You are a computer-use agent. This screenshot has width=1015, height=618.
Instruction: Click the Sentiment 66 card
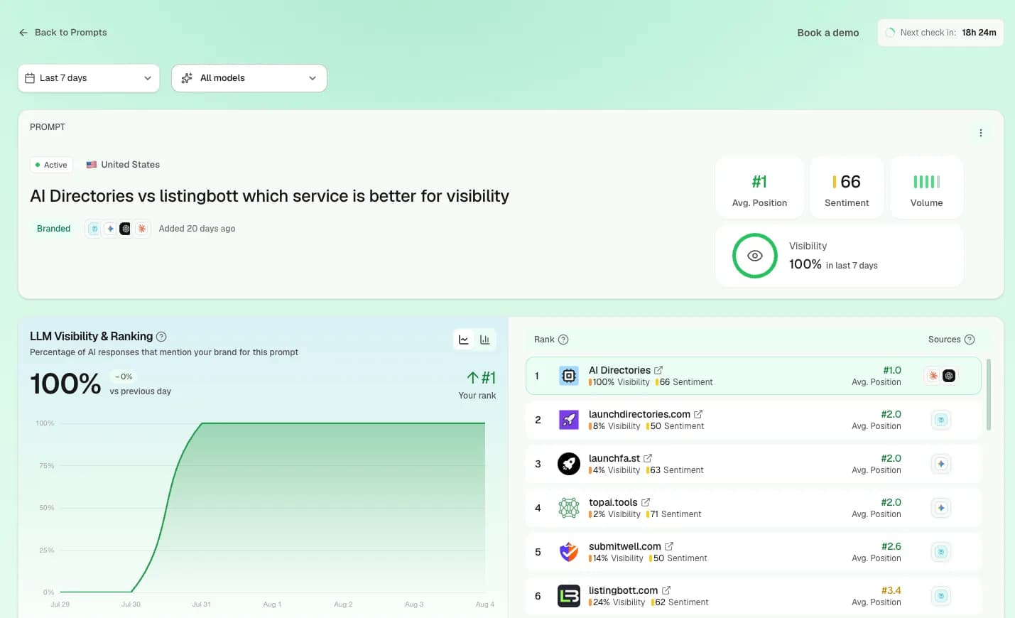(x=847, y=188)
